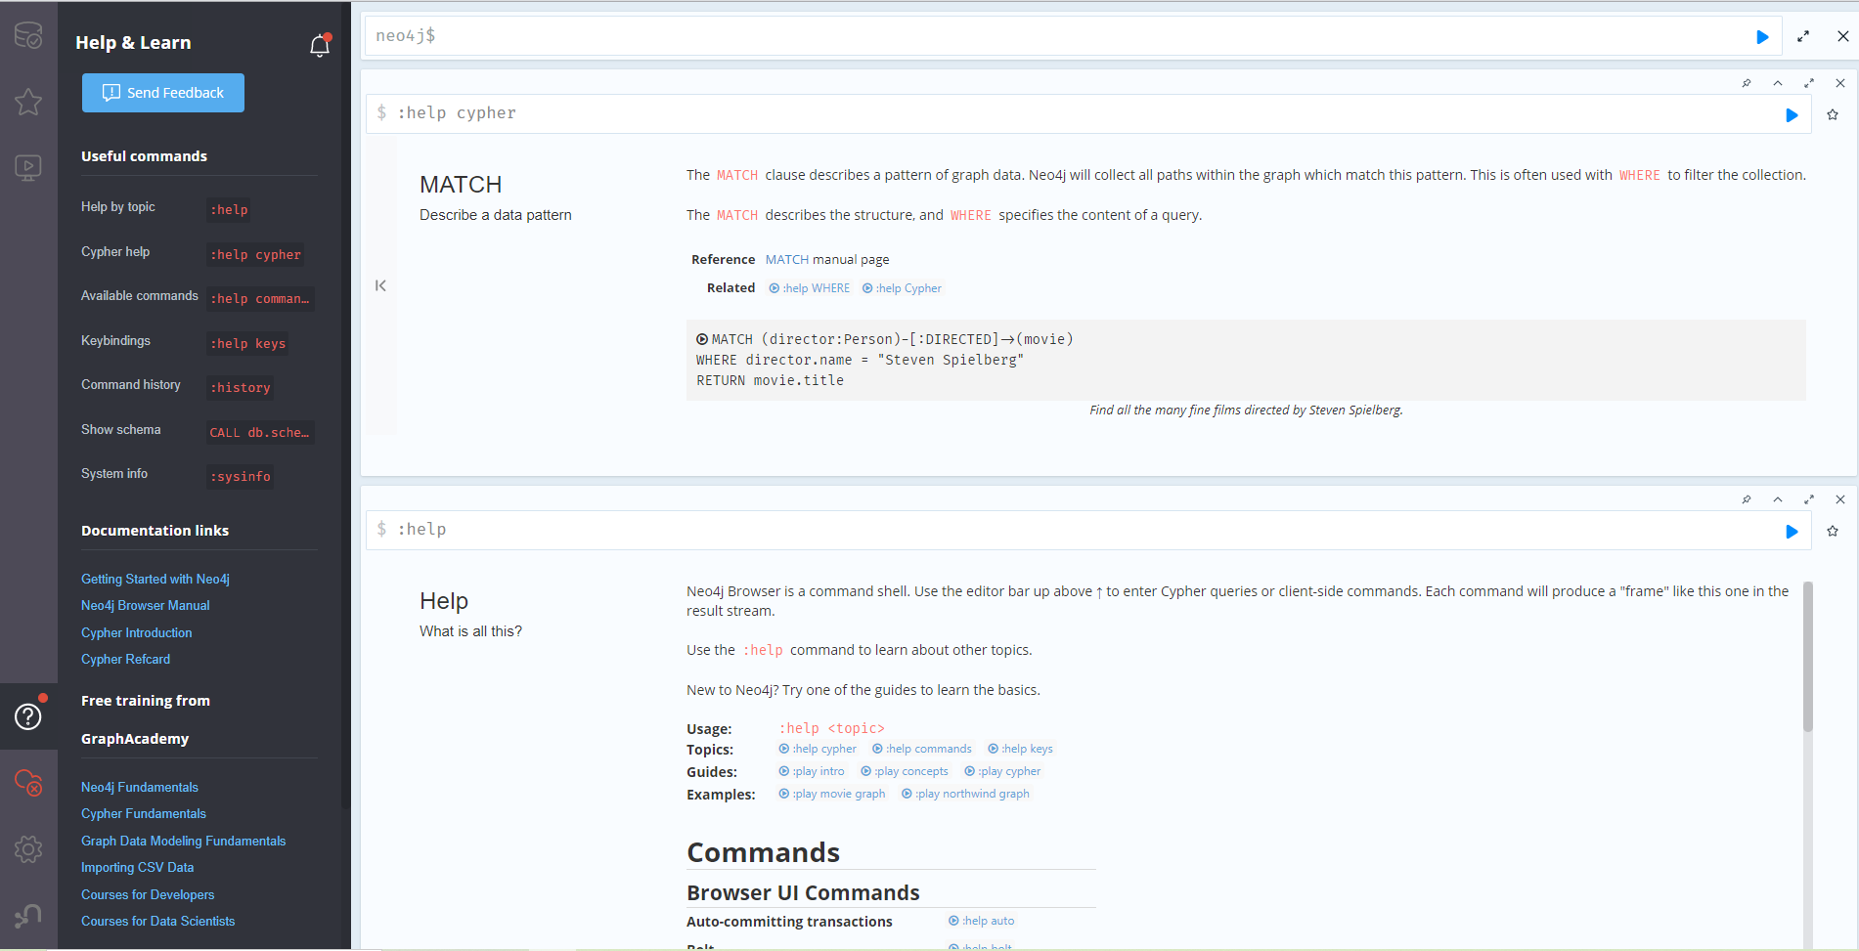
Task: Toggle the Help & Learn question mark icon
Action: 28,716
